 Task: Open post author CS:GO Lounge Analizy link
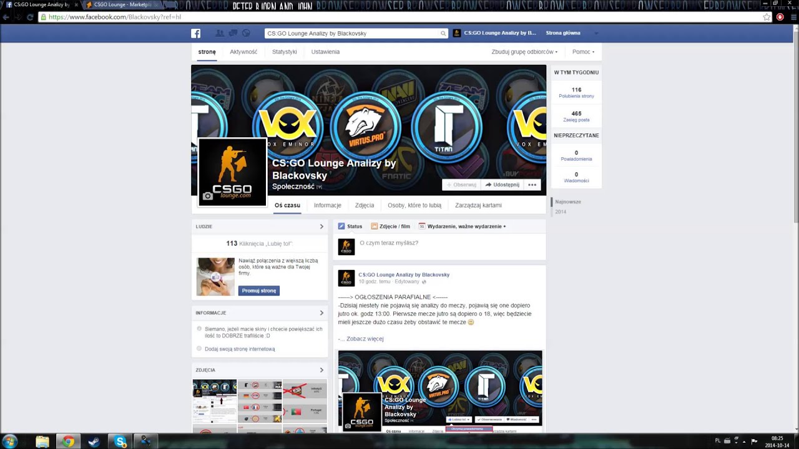click(x=404, y=274)
